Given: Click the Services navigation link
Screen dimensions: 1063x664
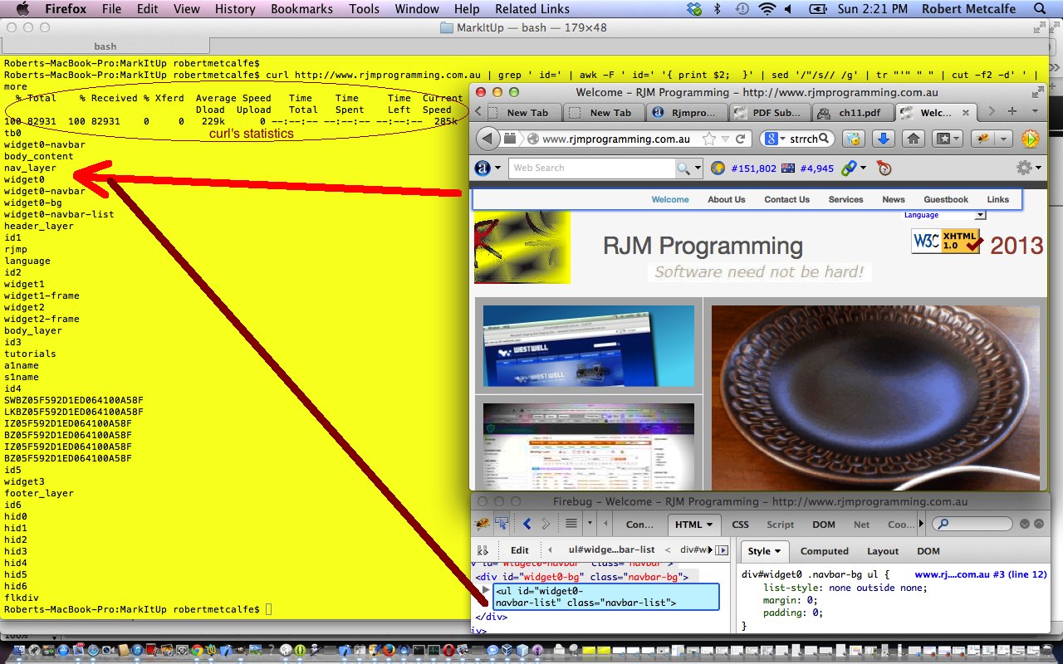Looking at the screenshot, I should pos(845,199).
